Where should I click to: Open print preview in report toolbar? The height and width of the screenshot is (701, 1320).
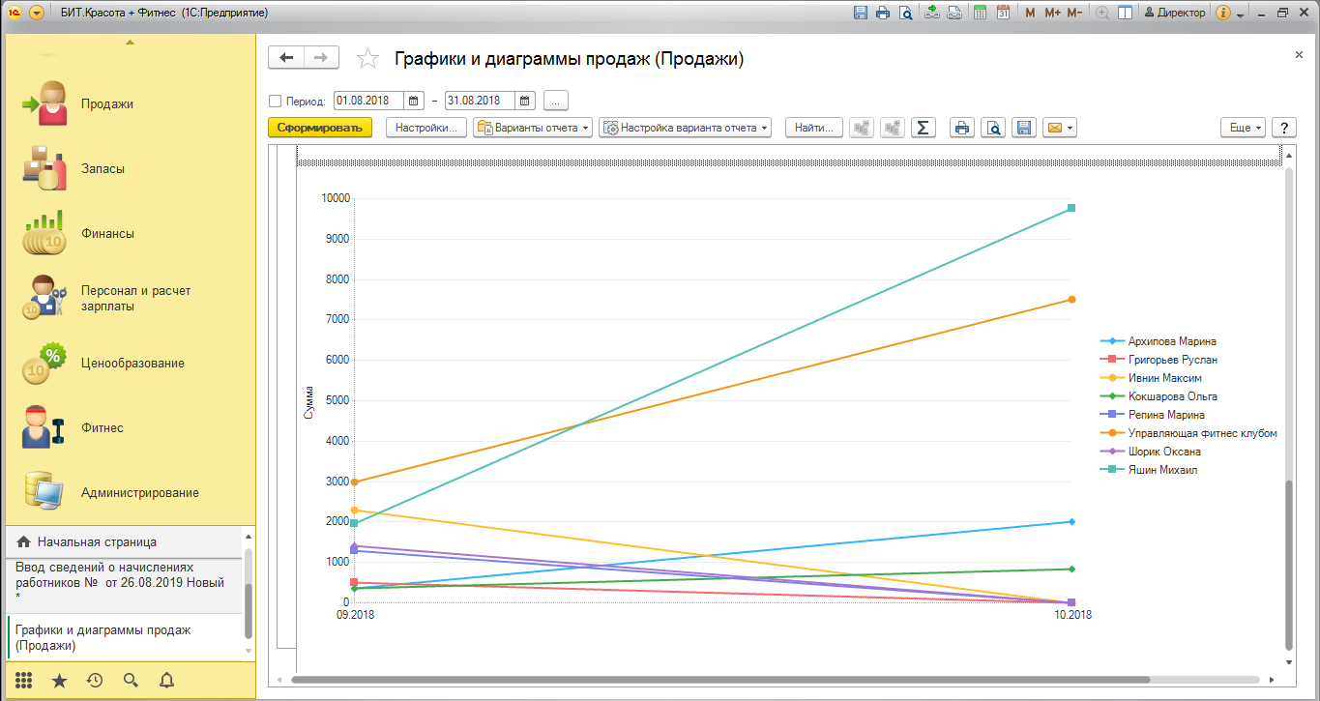tap(993, 128)
